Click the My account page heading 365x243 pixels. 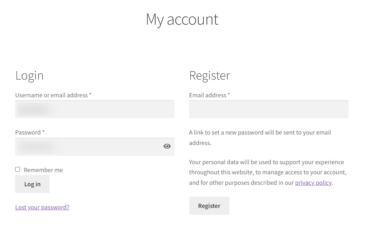tap(182, 20)
